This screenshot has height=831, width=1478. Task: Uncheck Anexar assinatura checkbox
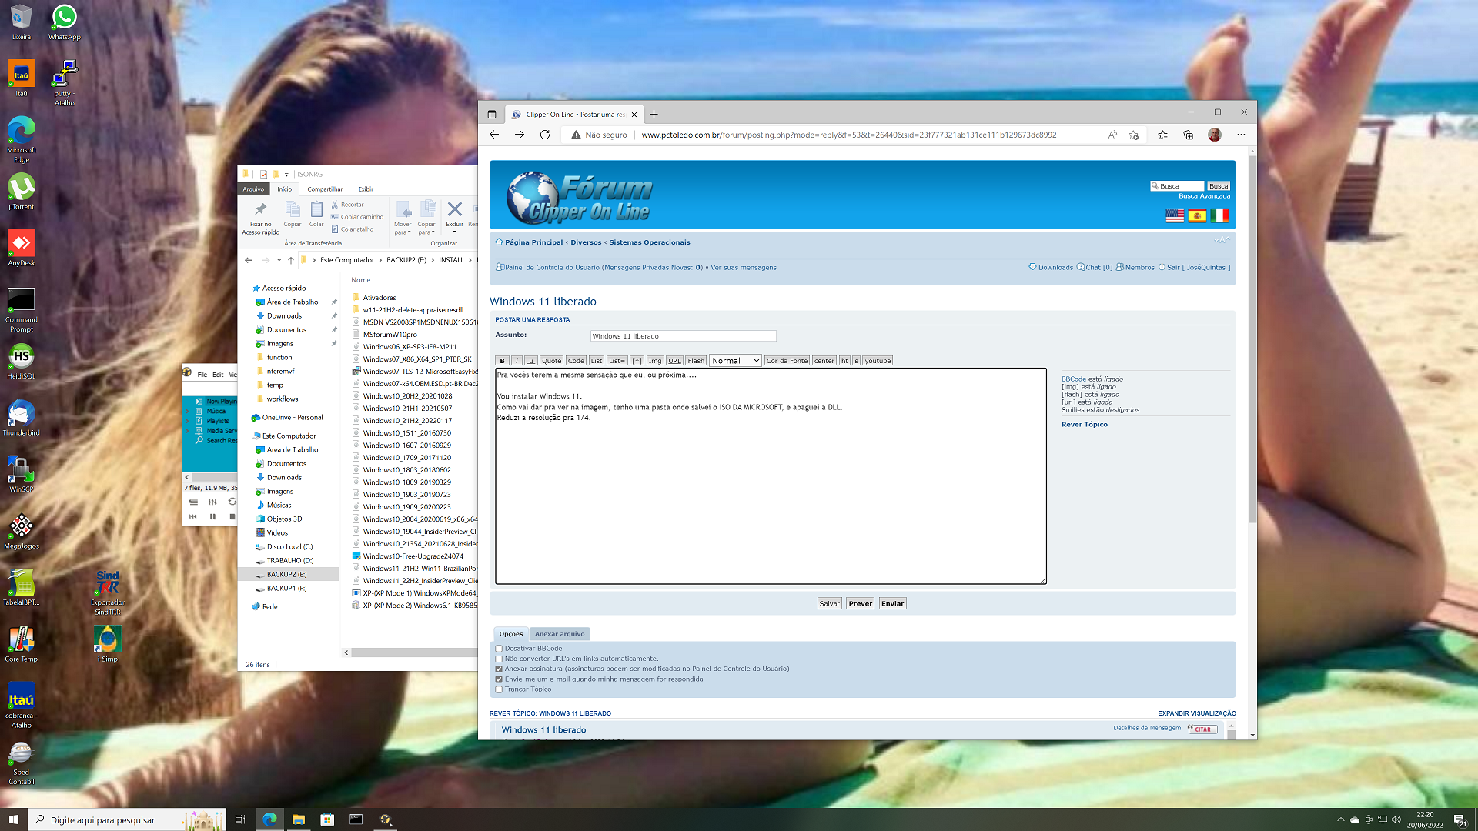(499, 669)
